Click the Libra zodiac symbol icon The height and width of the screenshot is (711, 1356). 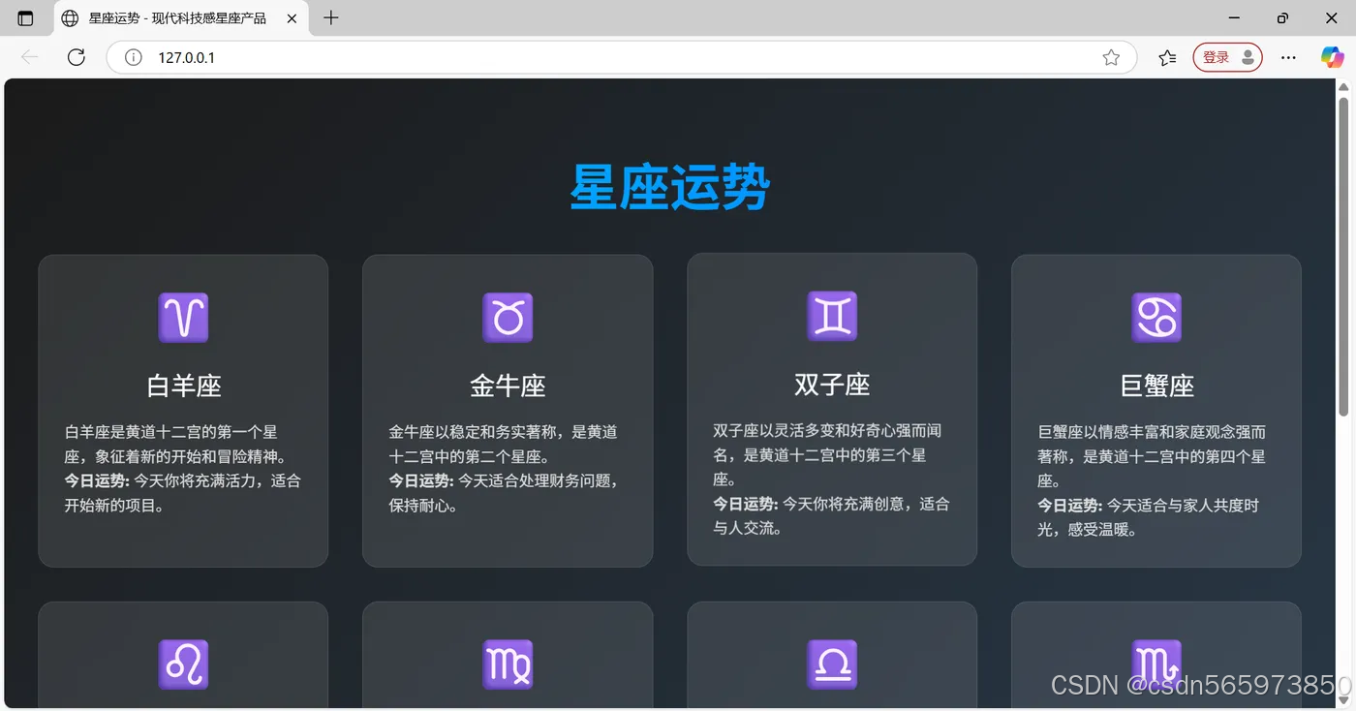tap(832, 665)
